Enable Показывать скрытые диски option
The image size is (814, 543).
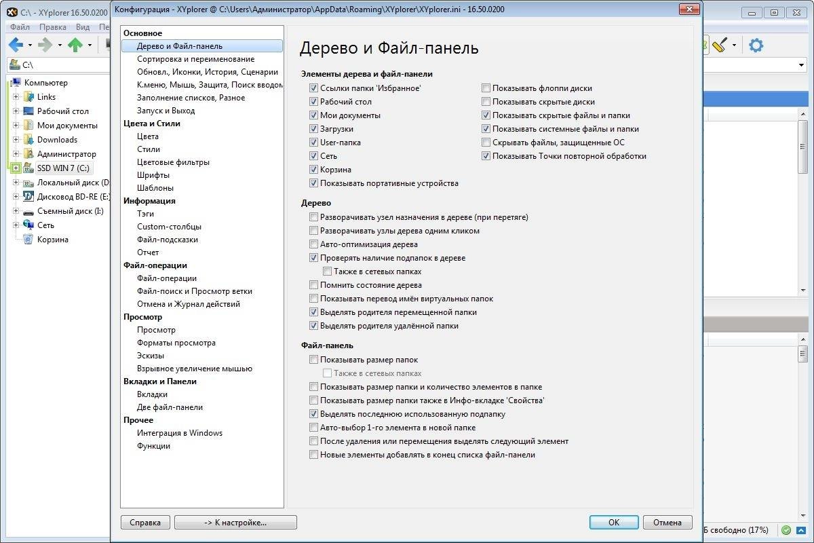[x=486, y=102]
